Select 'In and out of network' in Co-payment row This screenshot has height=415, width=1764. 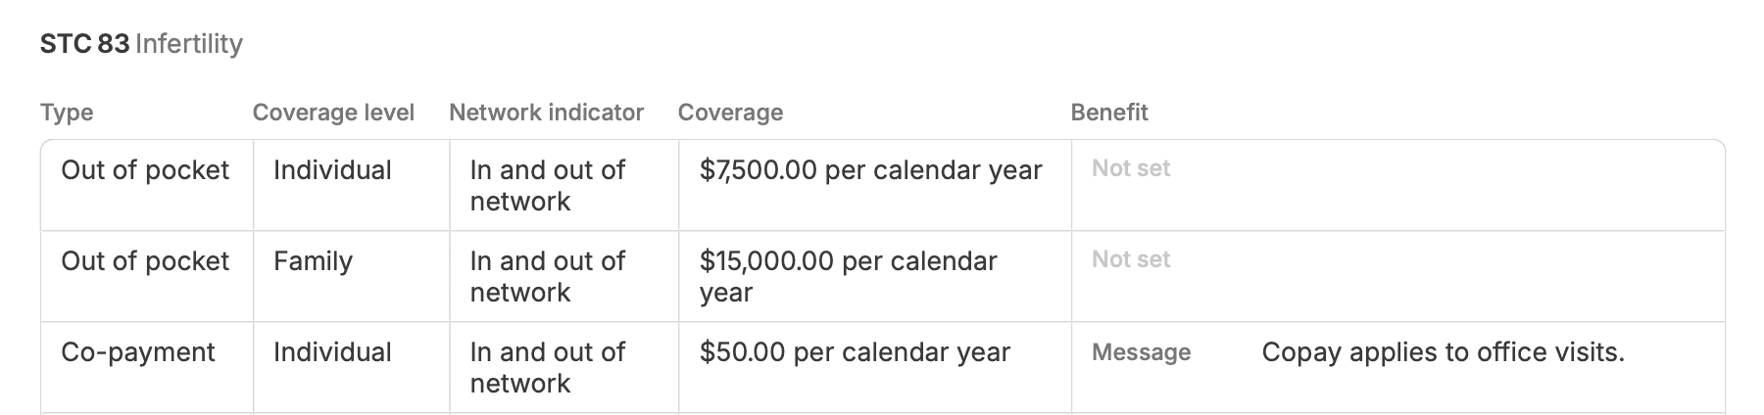coord(547,367)
